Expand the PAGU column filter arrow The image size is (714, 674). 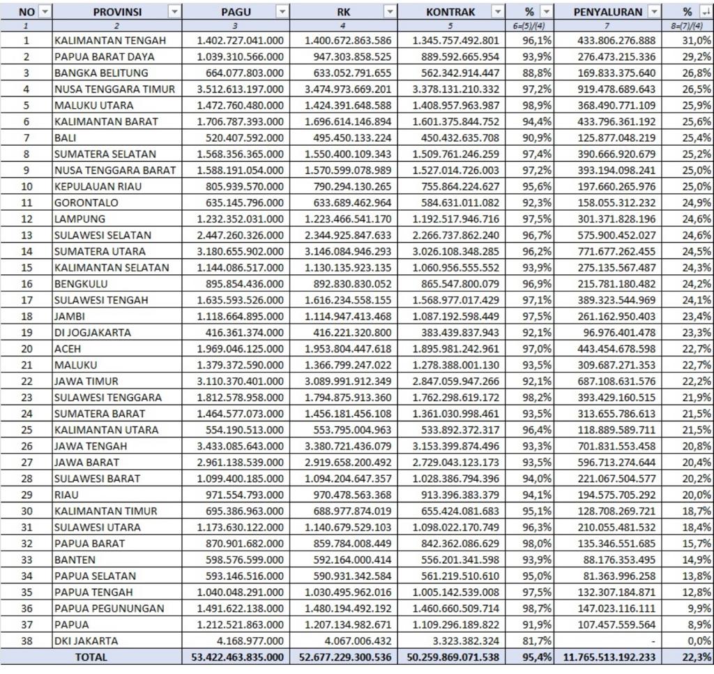point(282,12)
